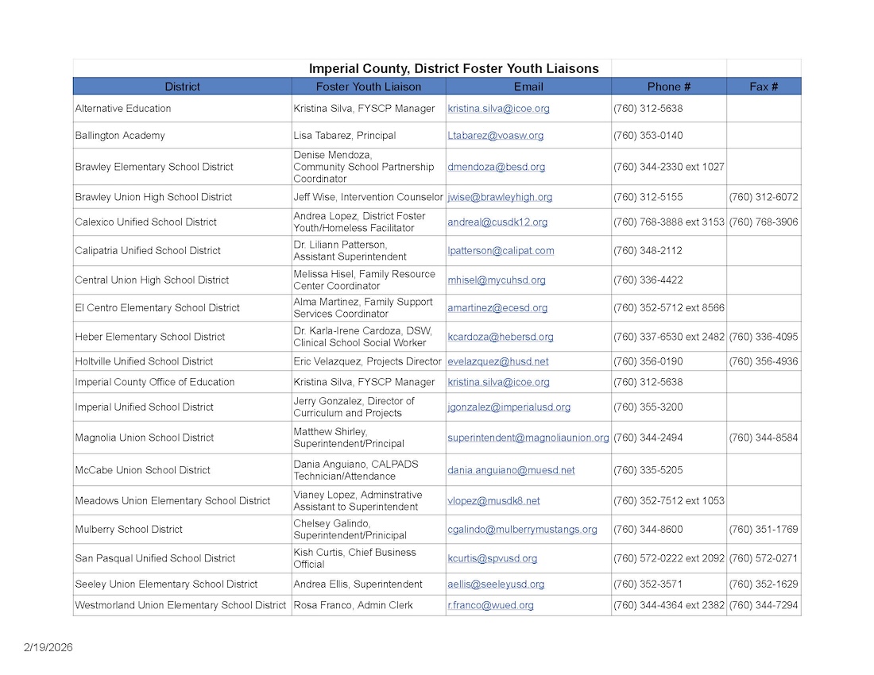874x675 pixels.
Task: Select the District column header cell
Action: tap(182, 87)
